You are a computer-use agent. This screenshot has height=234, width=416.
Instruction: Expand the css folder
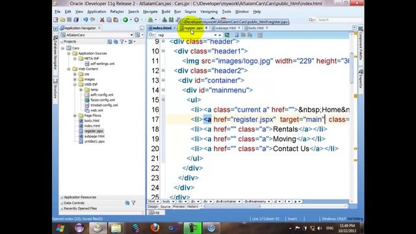pos(75,74)
